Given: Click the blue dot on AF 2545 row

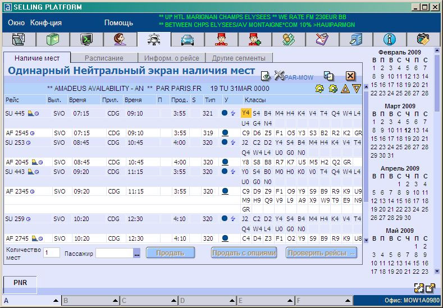Looking at the screenshot, I should (225, 133).
